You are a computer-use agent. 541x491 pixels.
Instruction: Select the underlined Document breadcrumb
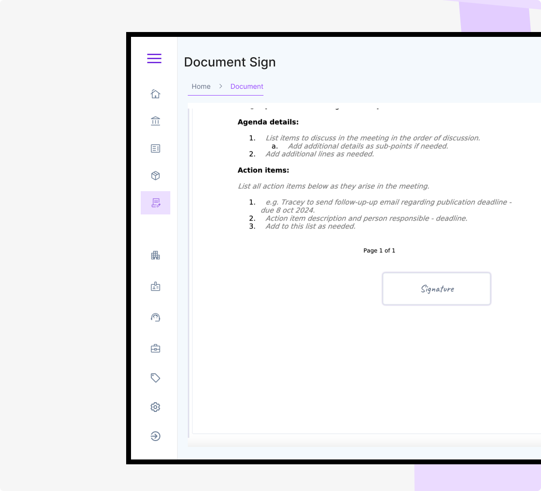(x=246, y=86)
